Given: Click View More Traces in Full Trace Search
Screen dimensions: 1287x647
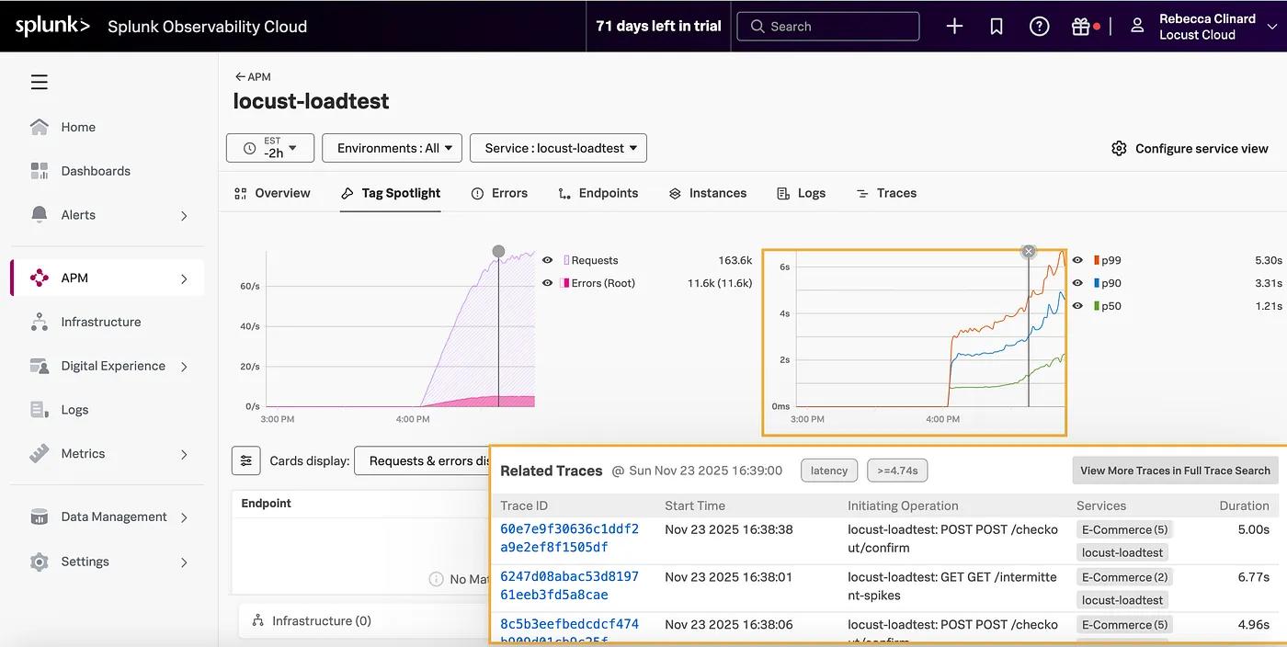Looking at the screenshot, I should [x=1175, y=470].
